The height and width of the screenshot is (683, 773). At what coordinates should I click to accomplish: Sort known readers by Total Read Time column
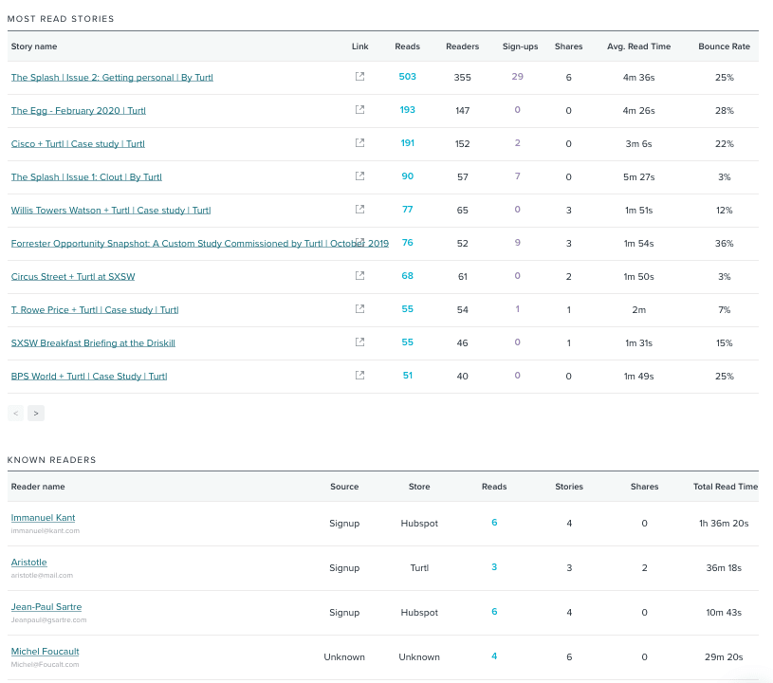(x=725, y=487)
